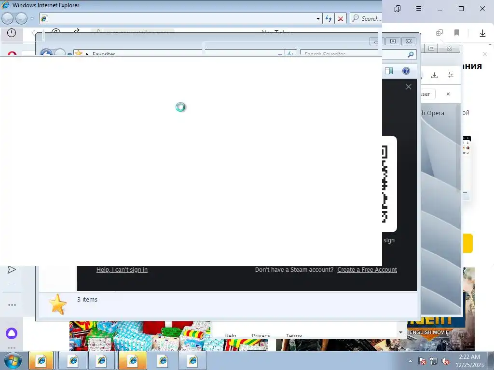The height and width of the screenshot is (370, 494).
Task: Open the Opera easy setup sliders icon
Action: (x=451, y=75)
